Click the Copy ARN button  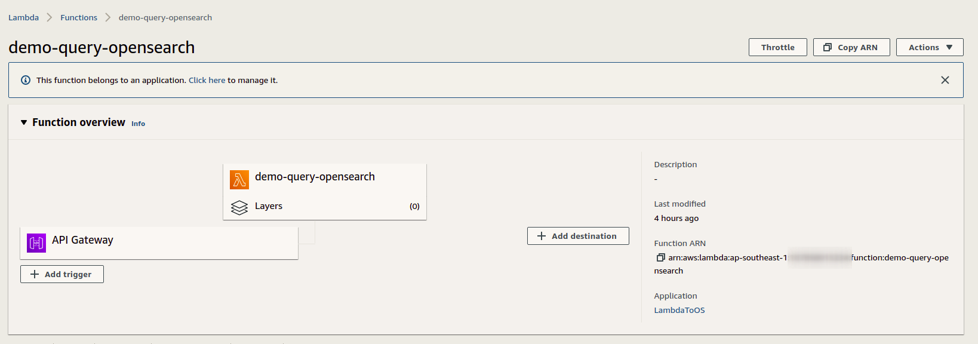pyautogui.click(x=851, y=47)
